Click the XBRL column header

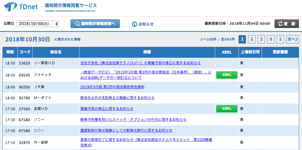tap(227, 52)
